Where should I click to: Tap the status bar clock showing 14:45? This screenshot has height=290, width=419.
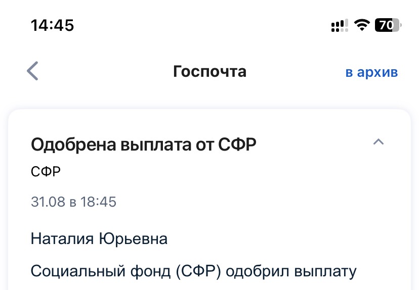click(53, 25)
